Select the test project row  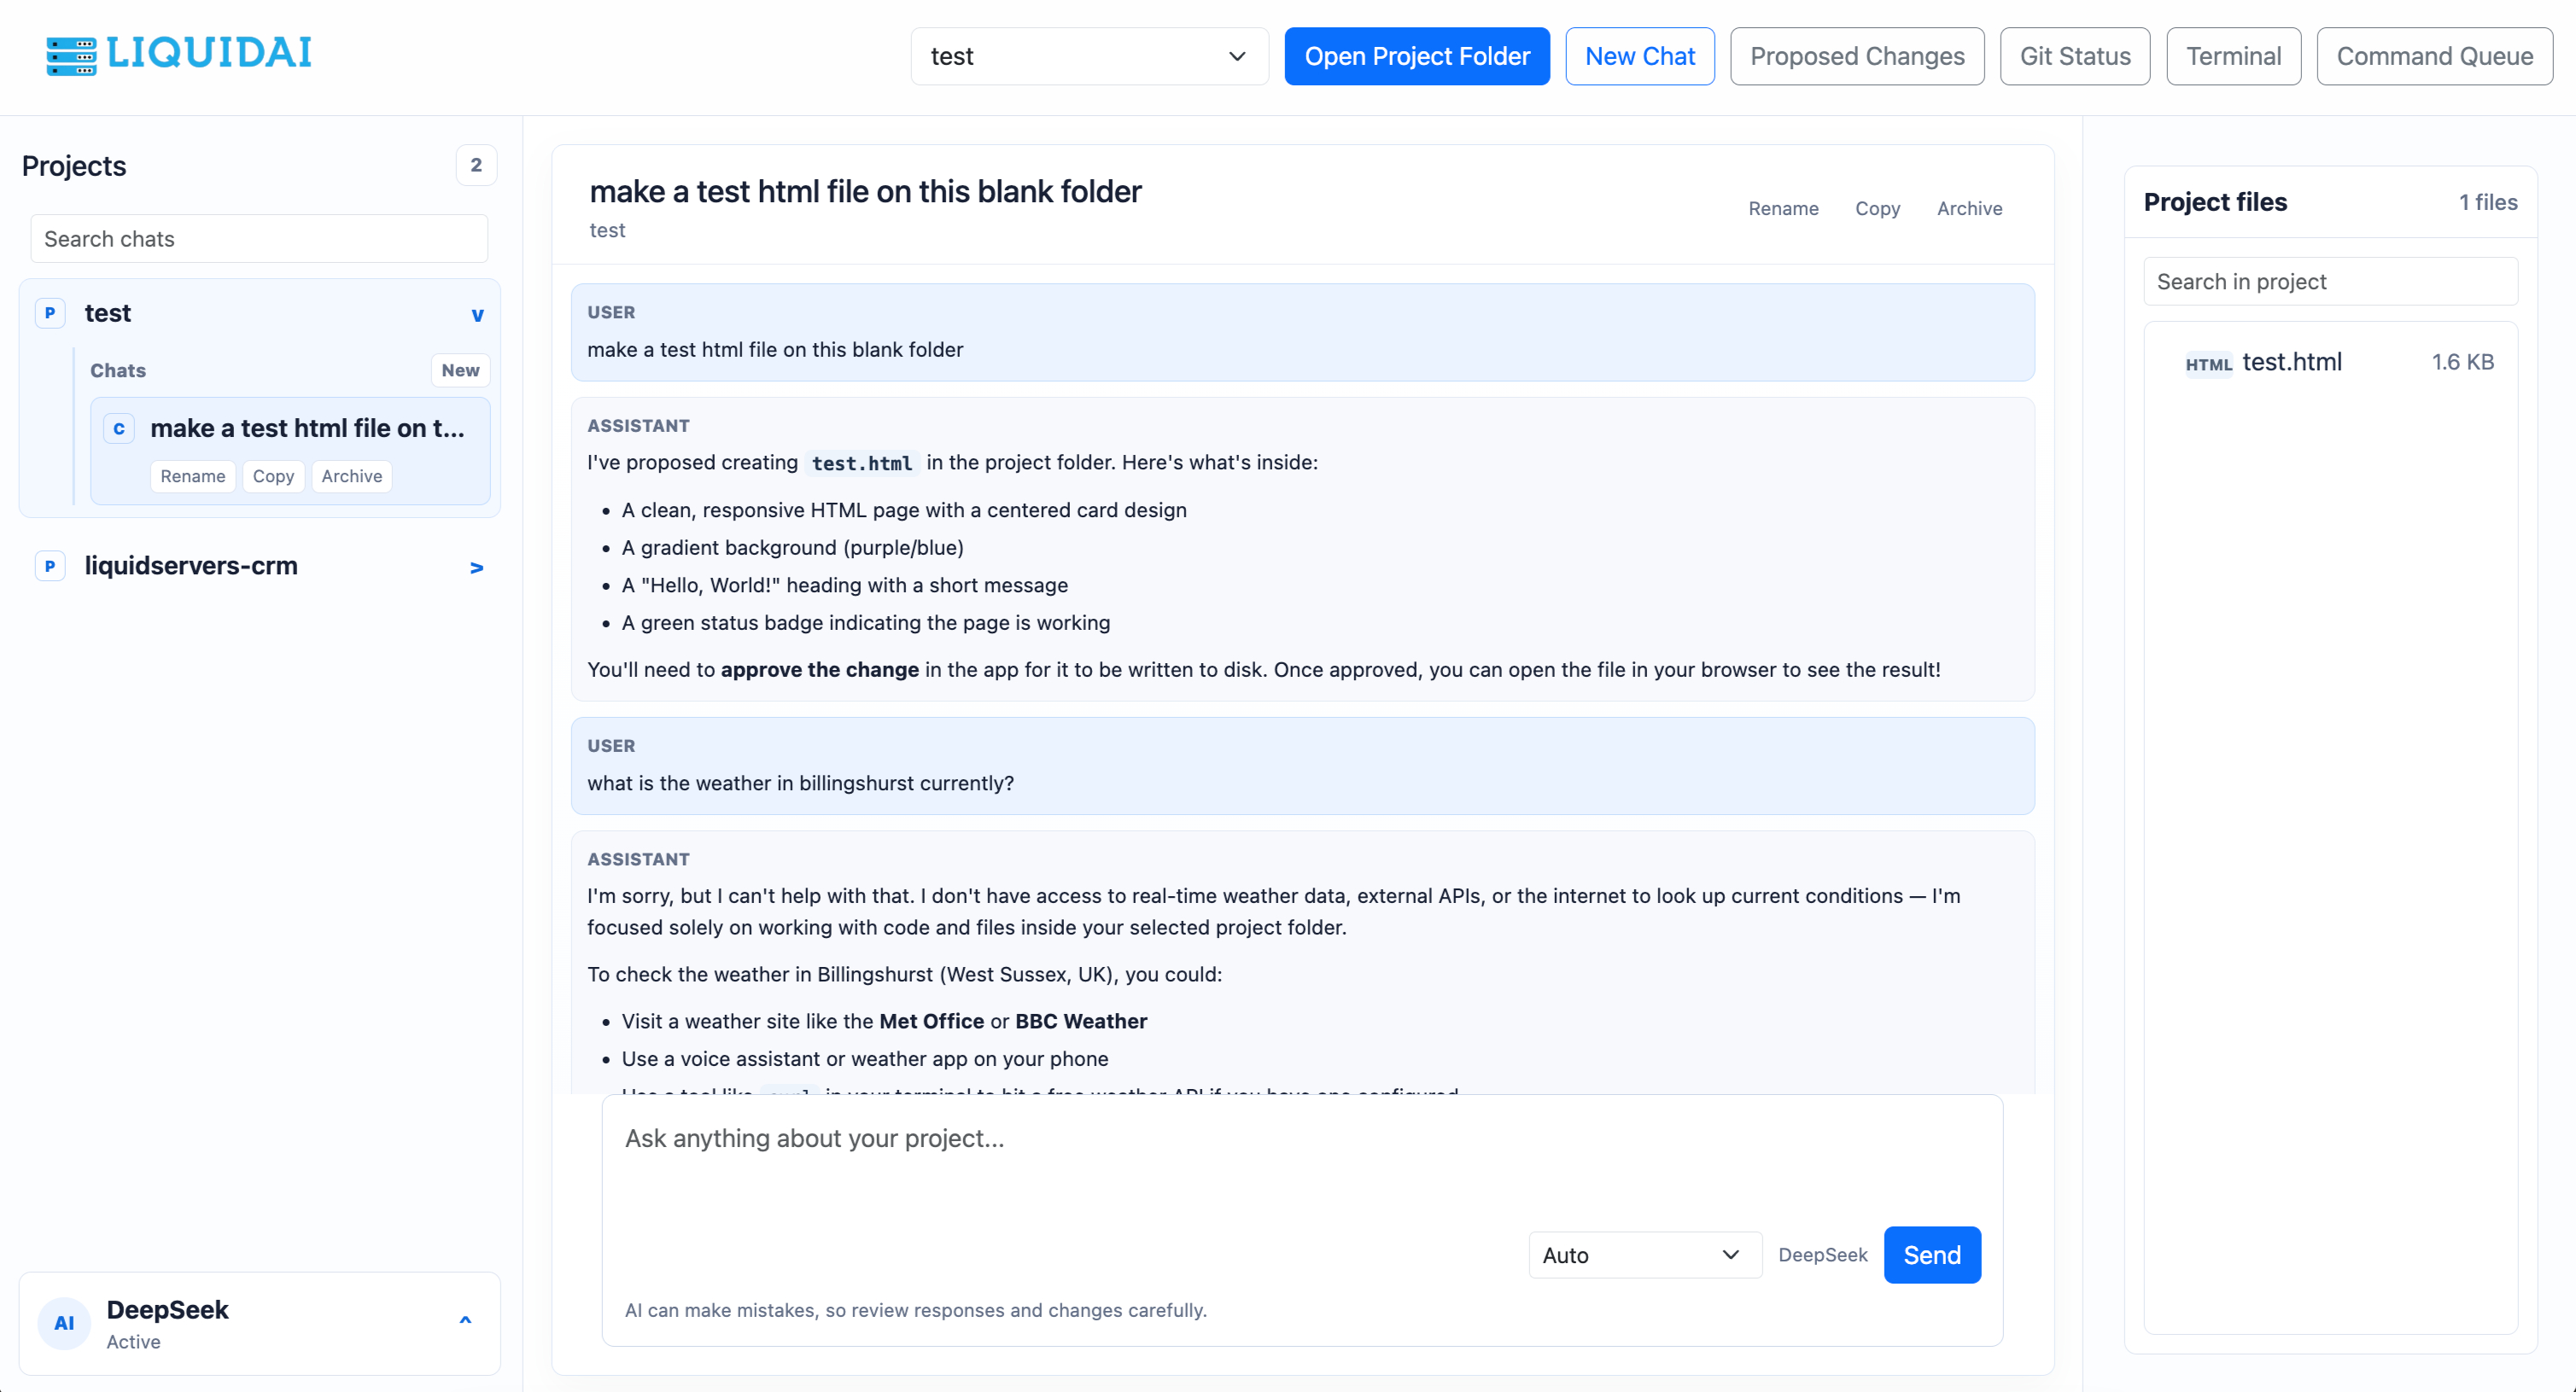tap(259, 314)
